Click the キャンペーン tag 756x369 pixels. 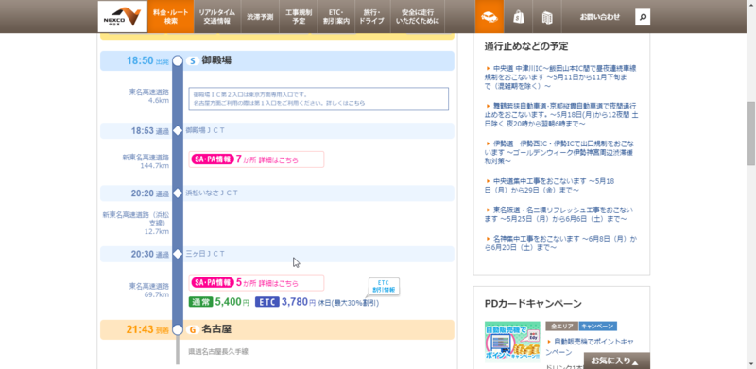[x=598, y=327]
